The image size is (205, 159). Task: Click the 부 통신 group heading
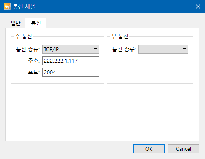(120, 36)
